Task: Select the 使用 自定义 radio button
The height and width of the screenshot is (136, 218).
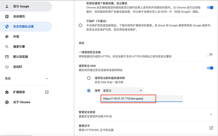Action: (x=89, y=91)
